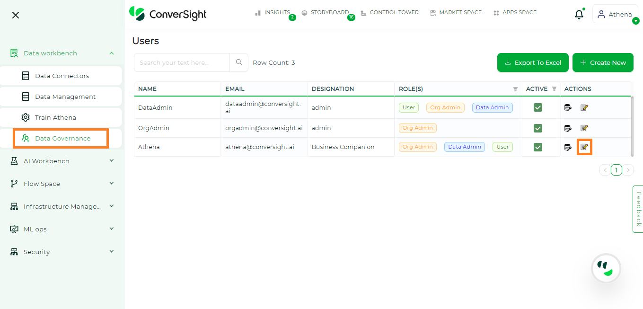Image resolution: width=643 pixels, height=309 pixels.
Task: Toggle Athena row Active checkbox
Action: [537, 147]
